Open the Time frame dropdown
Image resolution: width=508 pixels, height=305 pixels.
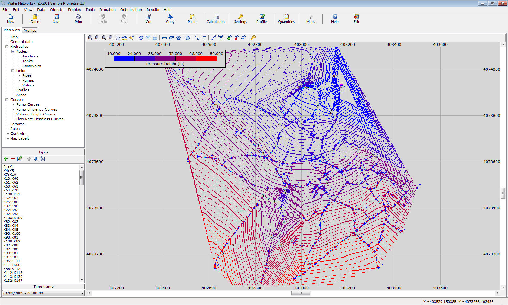tap(82, 293)
